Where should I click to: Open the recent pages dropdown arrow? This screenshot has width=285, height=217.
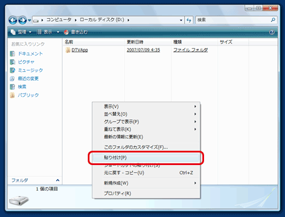click(30, 20)
